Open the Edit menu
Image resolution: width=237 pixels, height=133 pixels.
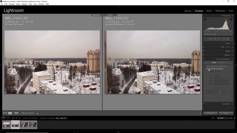6,4
